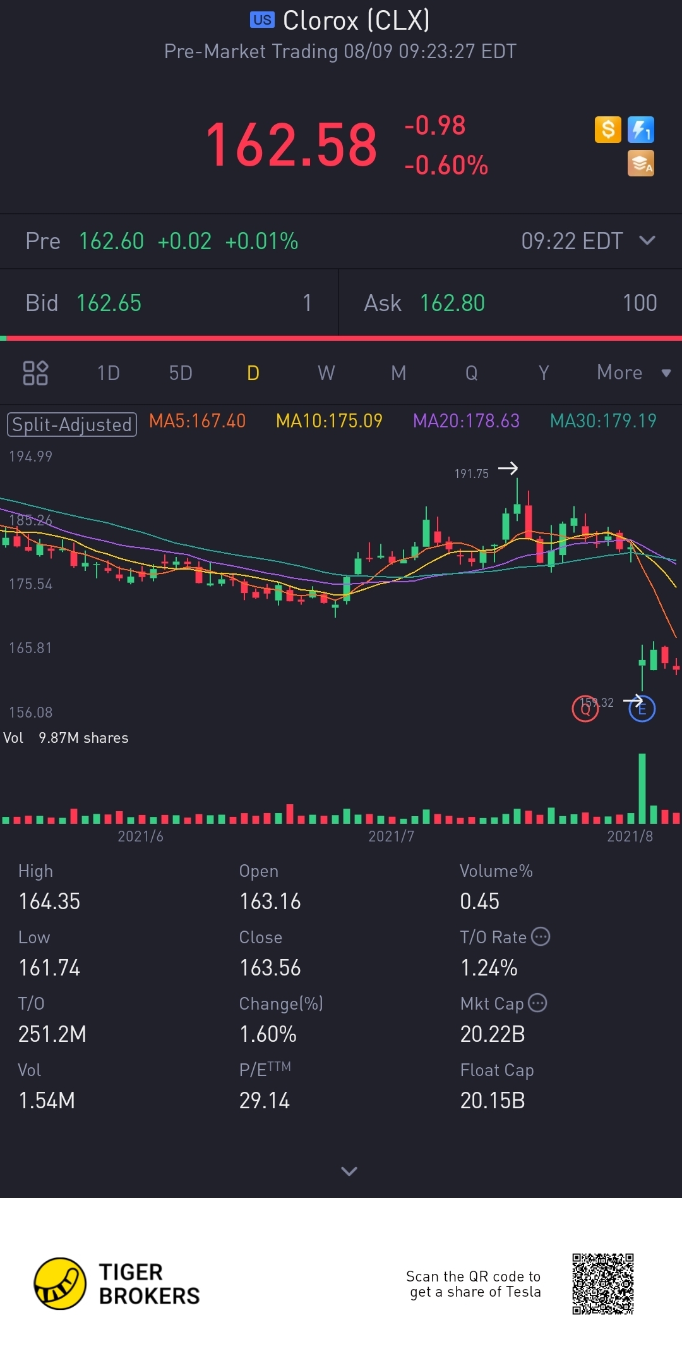
Task: Select the Q quarterly chart tab
Action: pyautogui.click(x=471, y=373)
